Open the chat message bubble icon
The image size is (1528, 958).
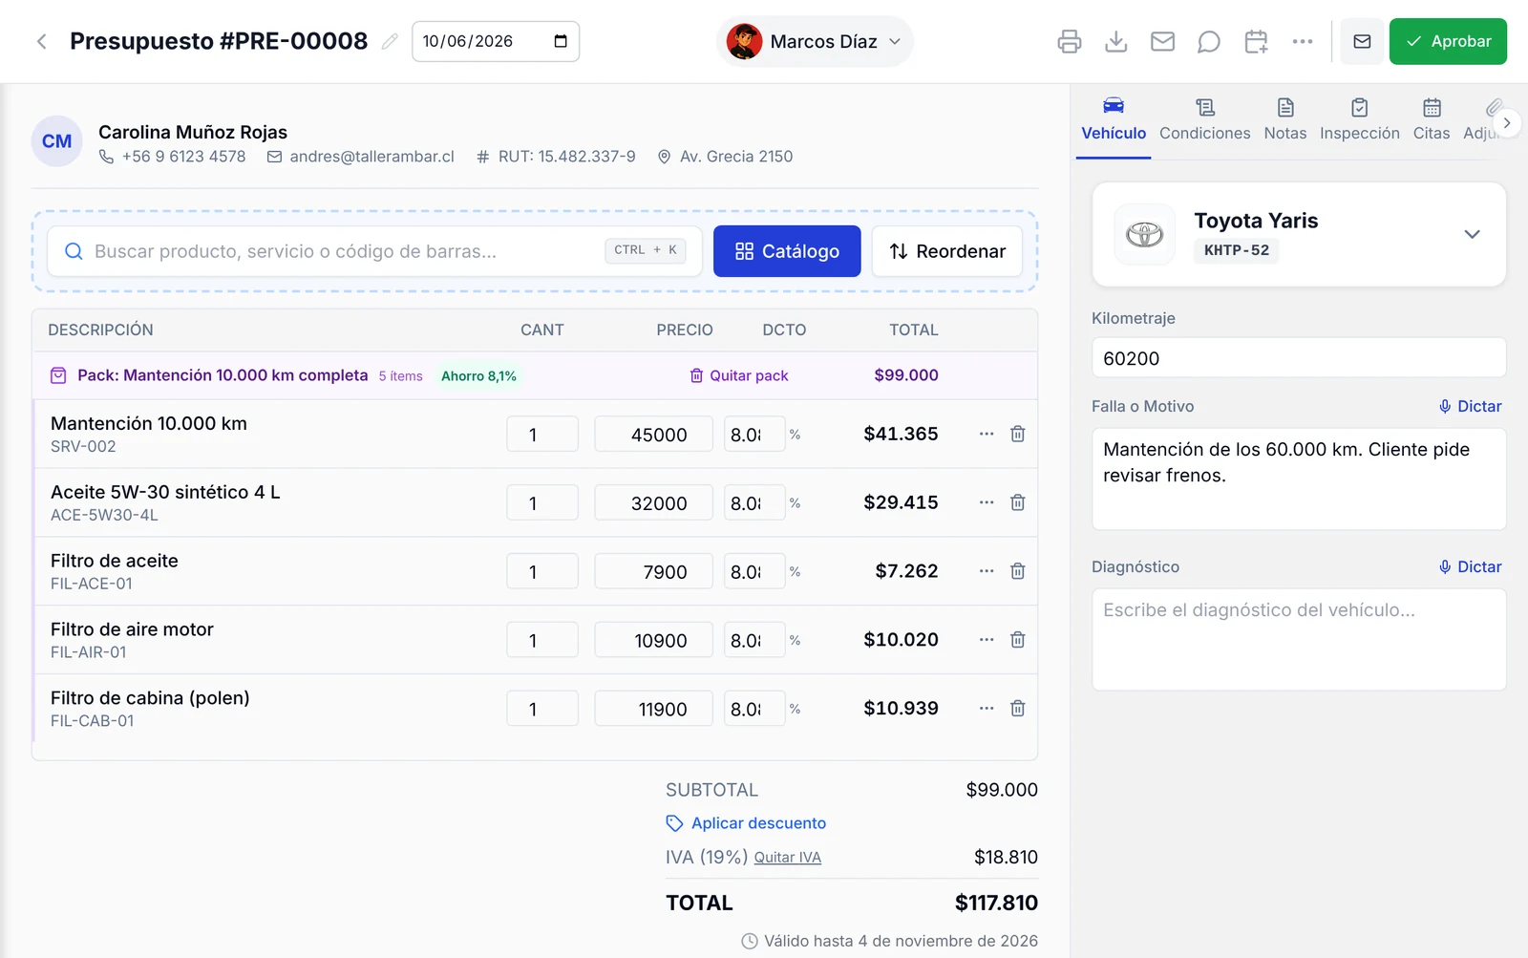pyautogui.click(x=1209, y=41)
